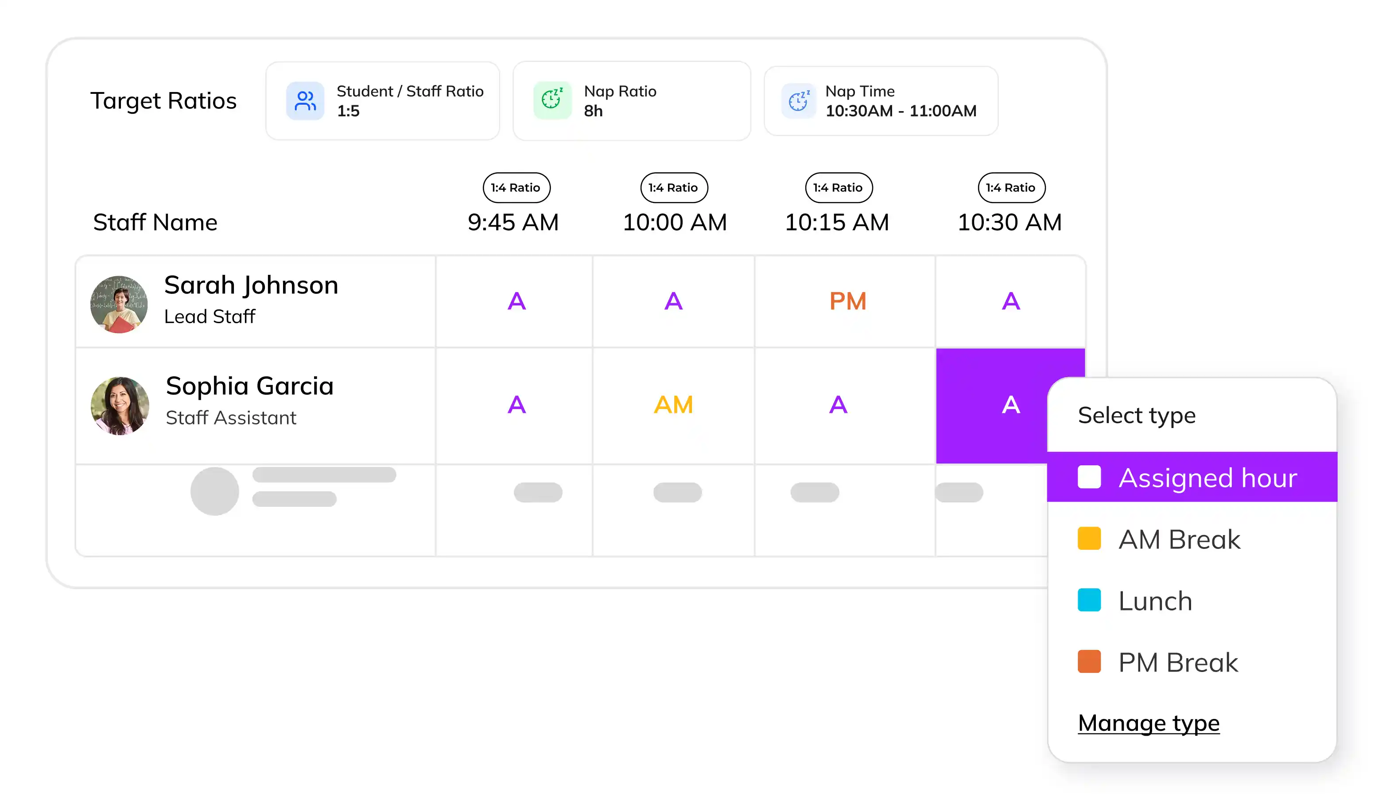
Task: Click the blue Nap Time clock icon
Action: click(799, 101)
